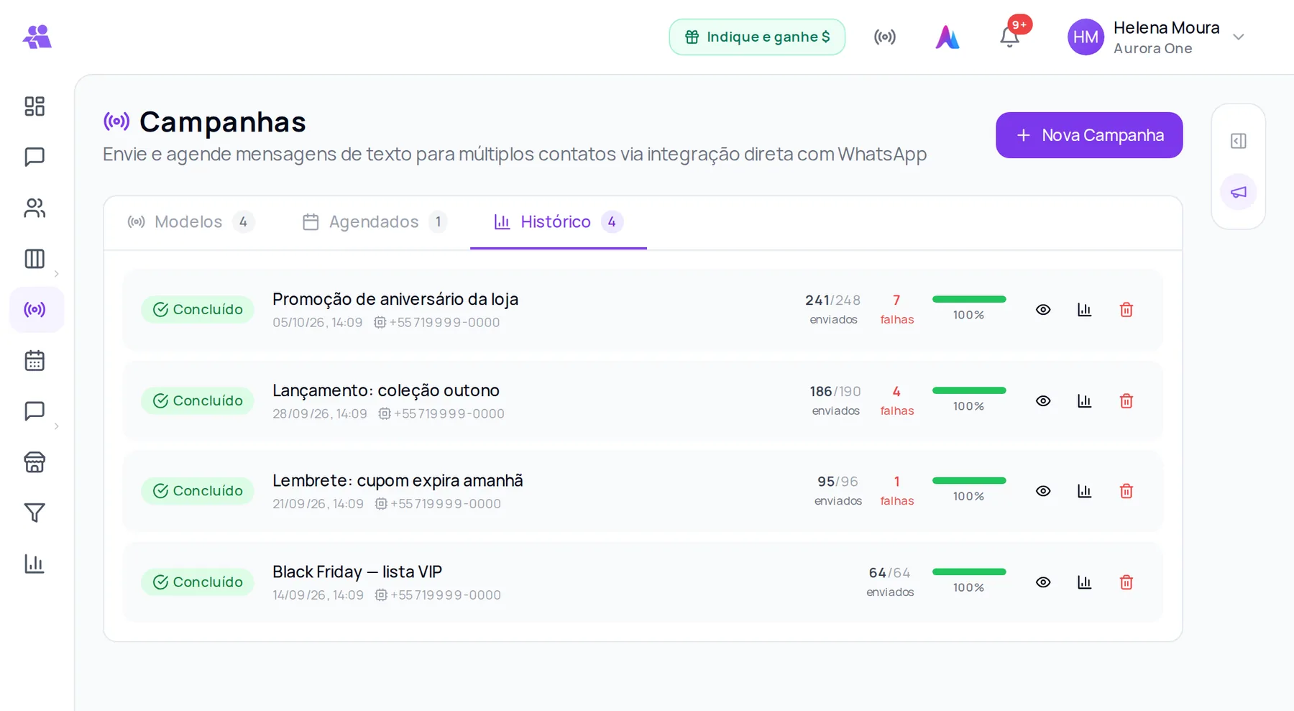Create a Nova Campanha
The image size is (1294, 711).
click(x=1089, y=135)
